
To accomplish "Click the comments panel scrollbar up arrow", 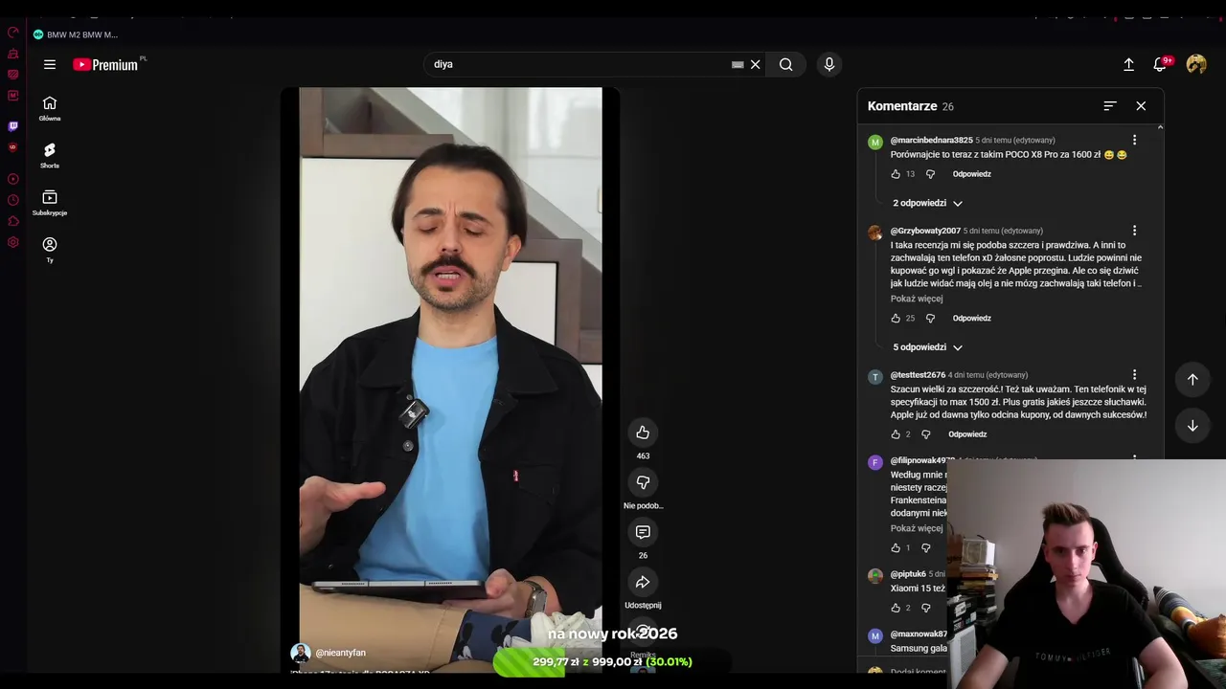I will point(1160,127).
